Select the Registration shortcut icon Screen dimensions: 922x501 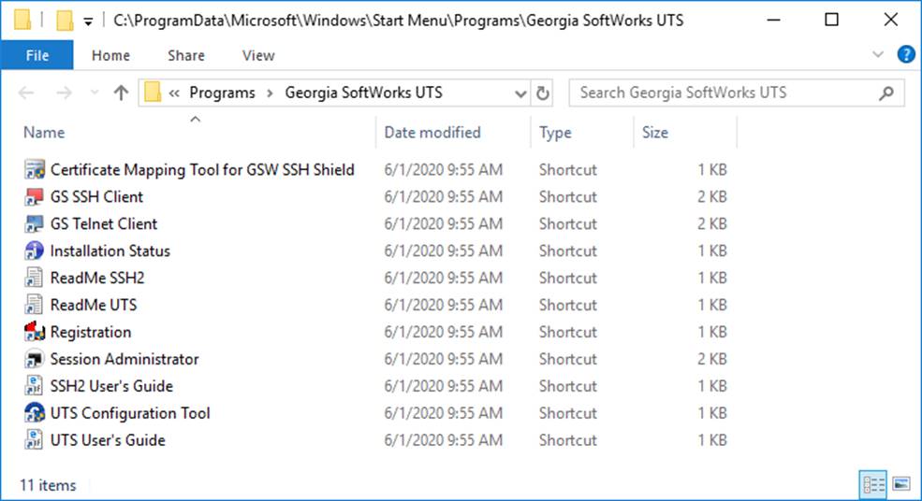[x=34, y=331]
